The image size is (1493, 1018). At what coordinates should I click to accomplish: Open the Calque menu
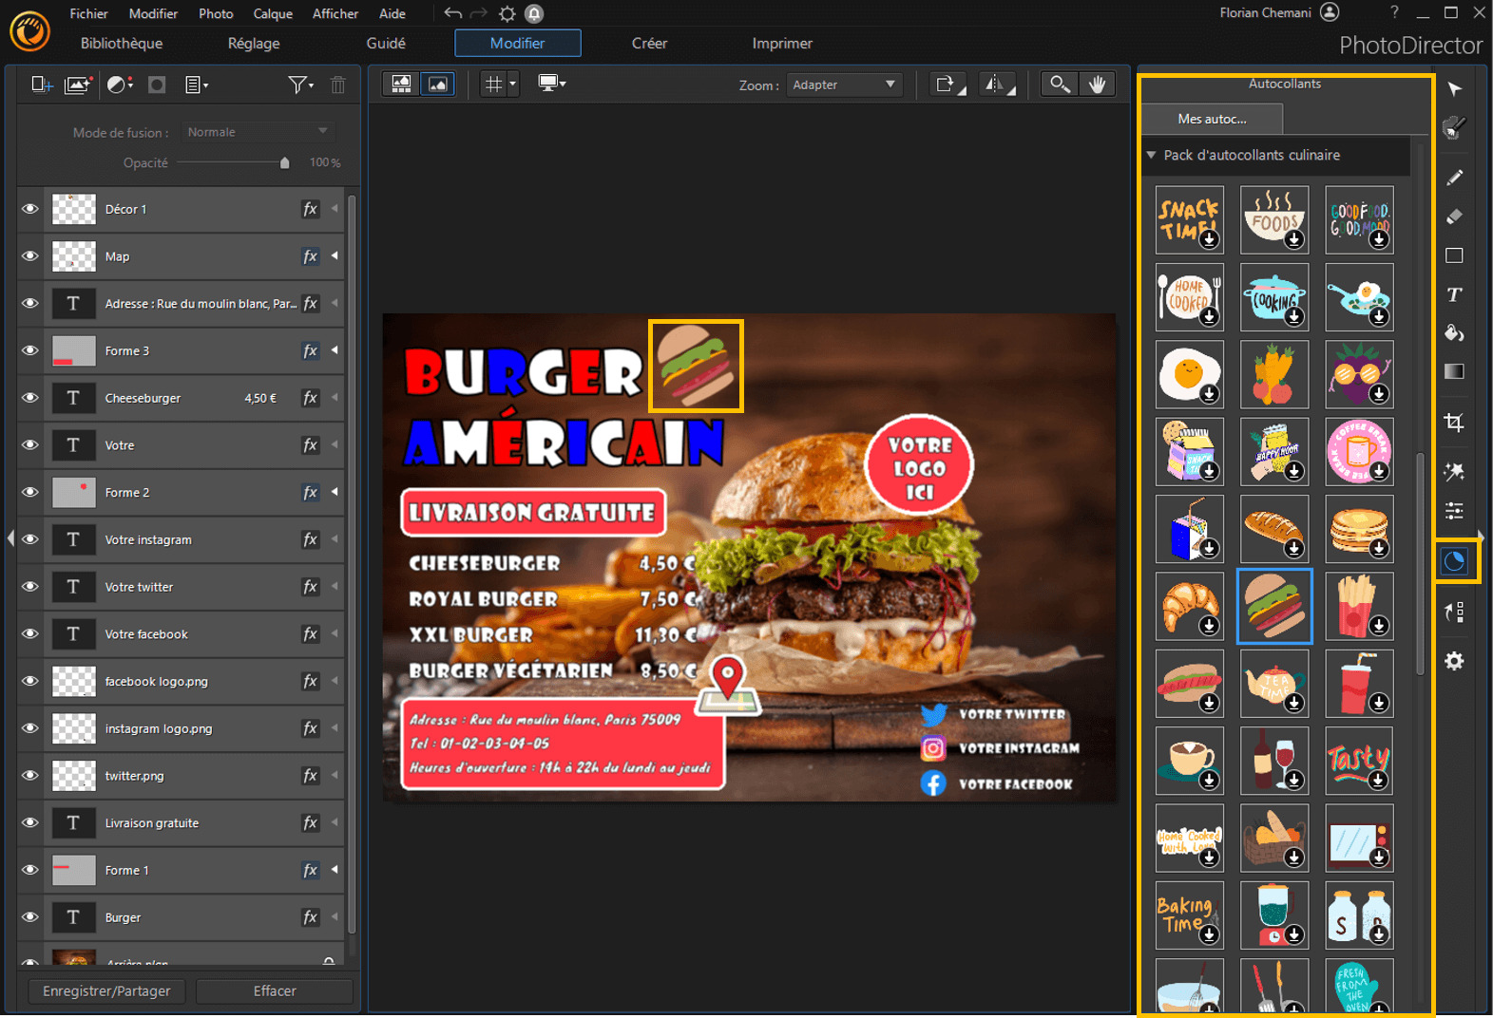(273, 13)
